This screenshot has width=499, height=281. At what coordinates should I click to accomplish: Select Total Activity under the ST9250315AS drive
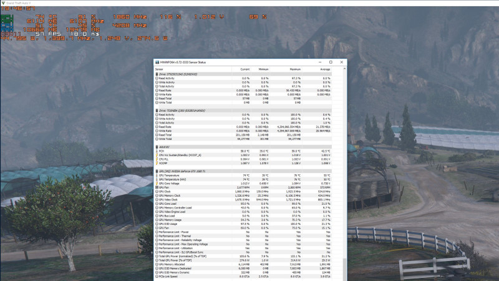[x=243, y=86]
